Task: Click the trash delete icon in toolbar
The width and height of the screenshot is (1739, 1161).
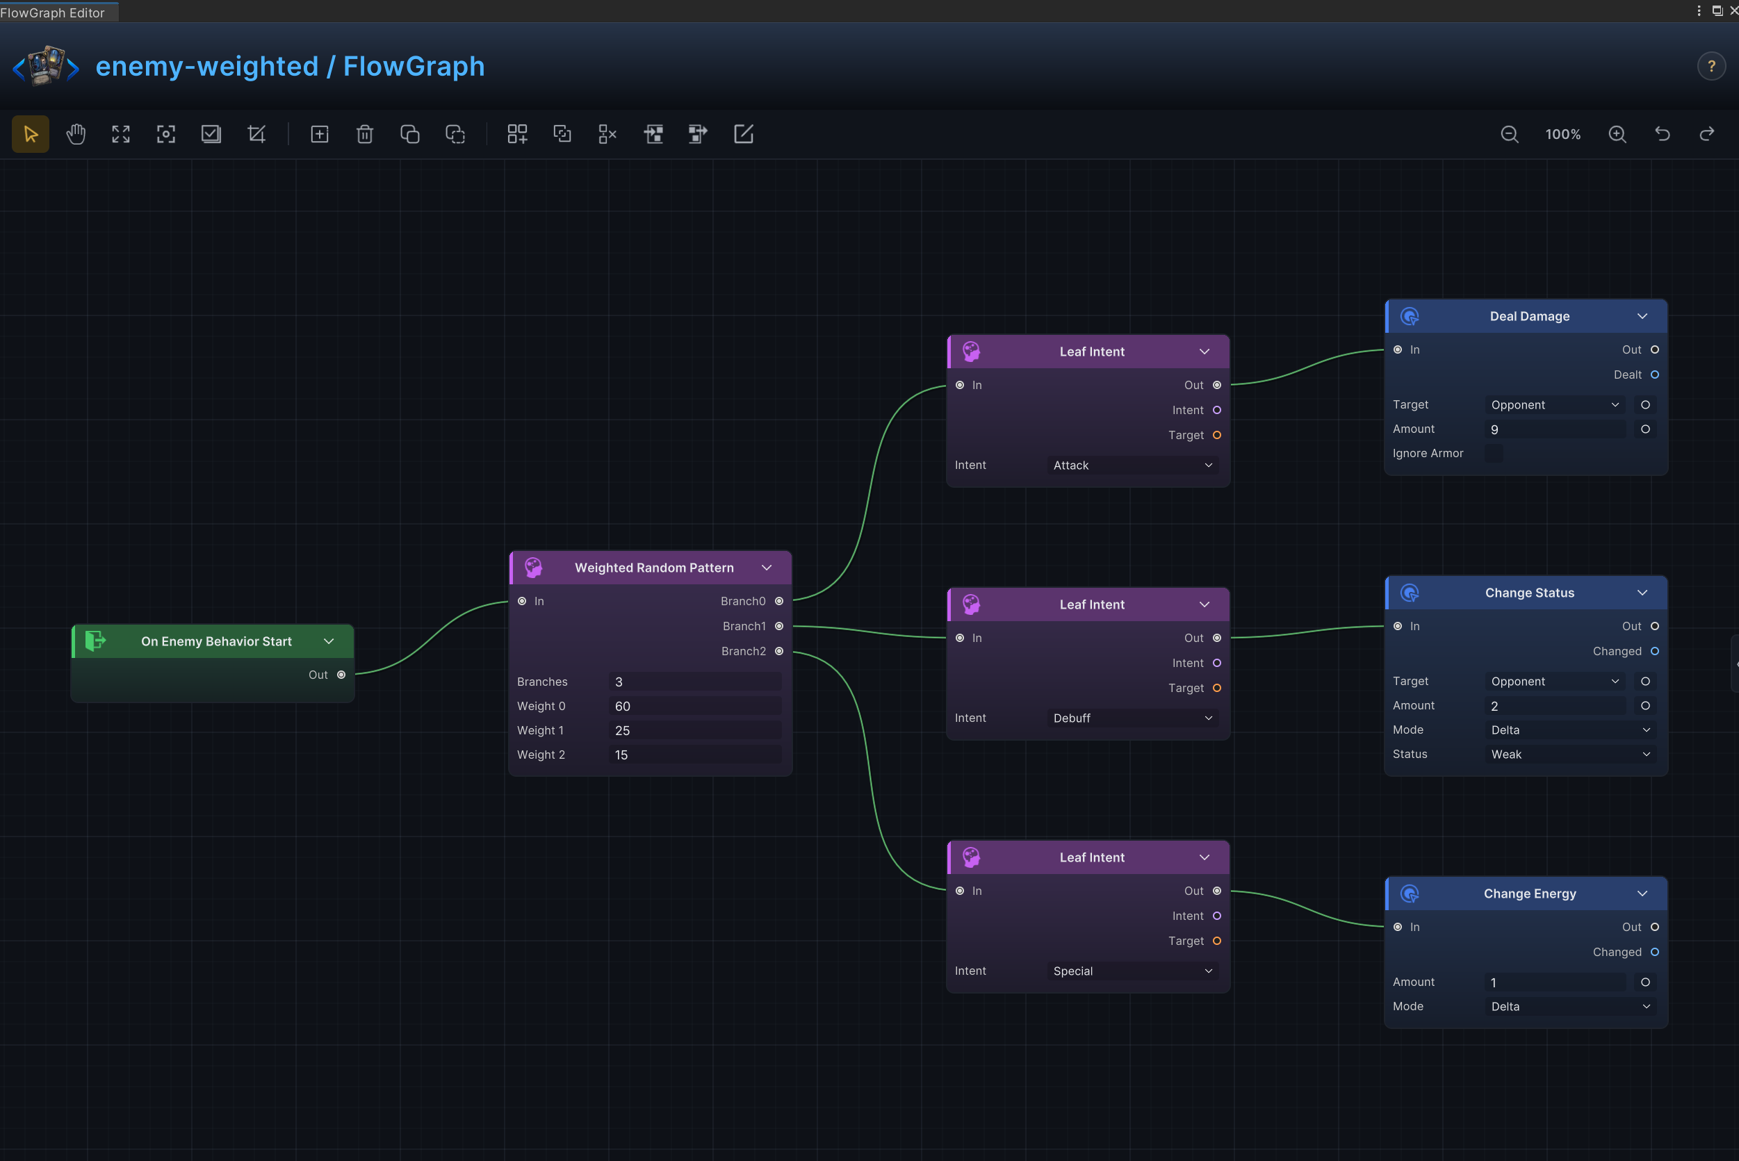Action: point(364,134)
